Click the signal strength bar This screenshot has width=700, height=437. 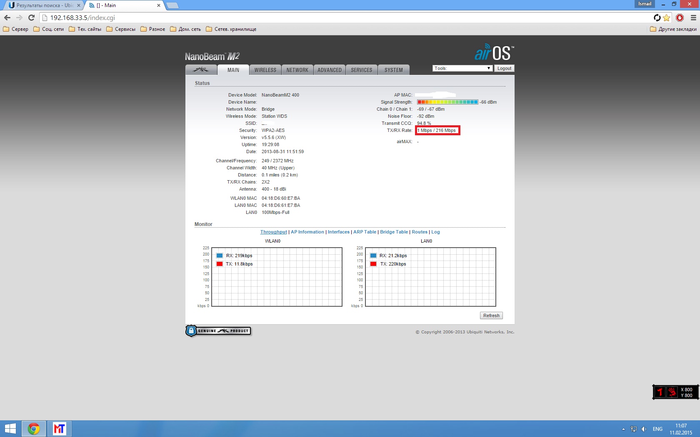coord(447,102)
